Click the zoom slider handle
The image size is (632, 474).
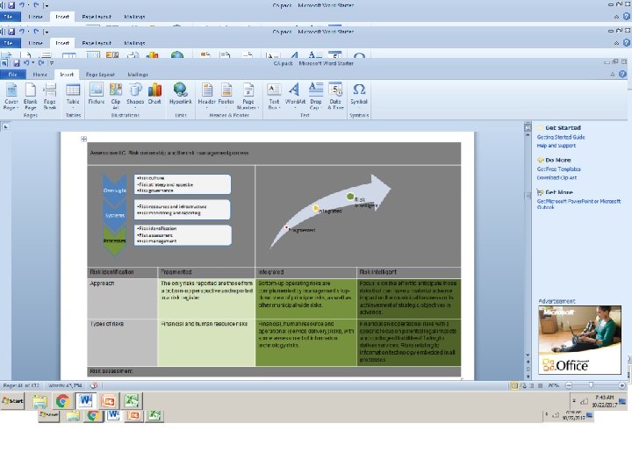(591, 385)
